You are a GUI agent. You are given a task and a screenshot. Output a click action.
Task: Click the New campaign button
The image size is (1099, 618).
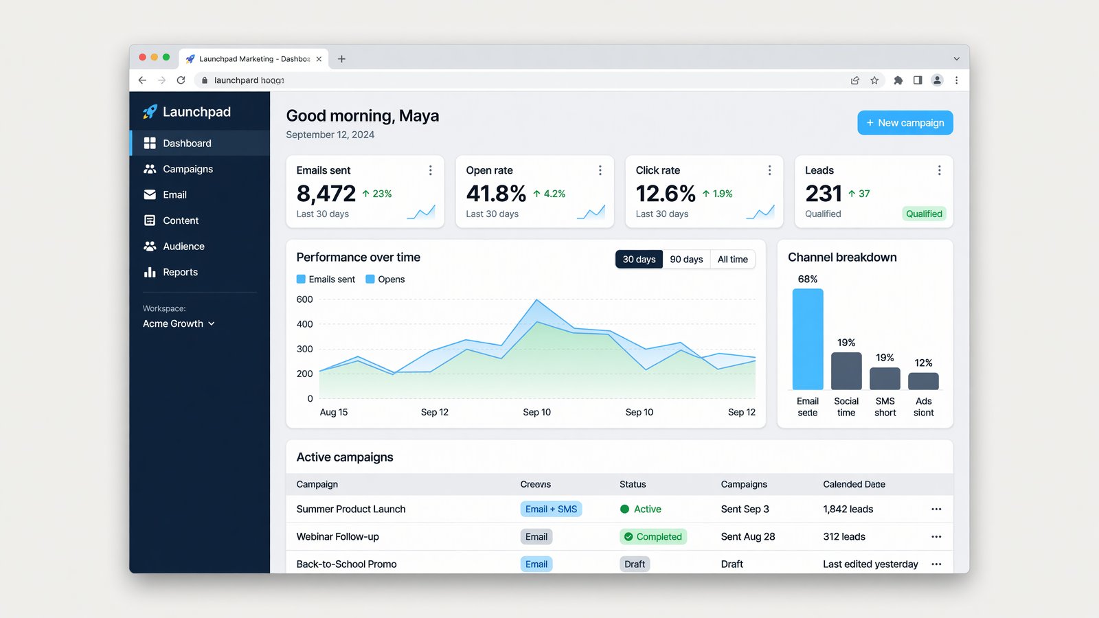click(x=905, y=123)
